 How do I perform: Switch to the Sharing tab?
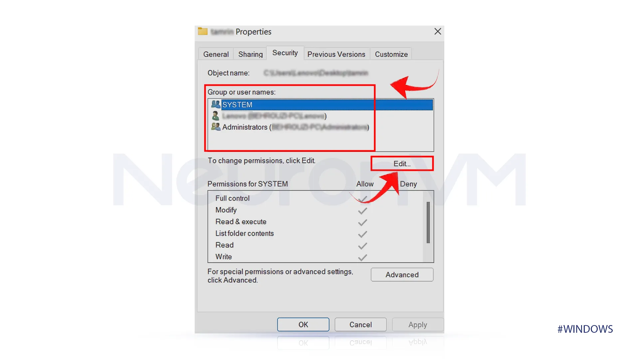tap(250, 54)
